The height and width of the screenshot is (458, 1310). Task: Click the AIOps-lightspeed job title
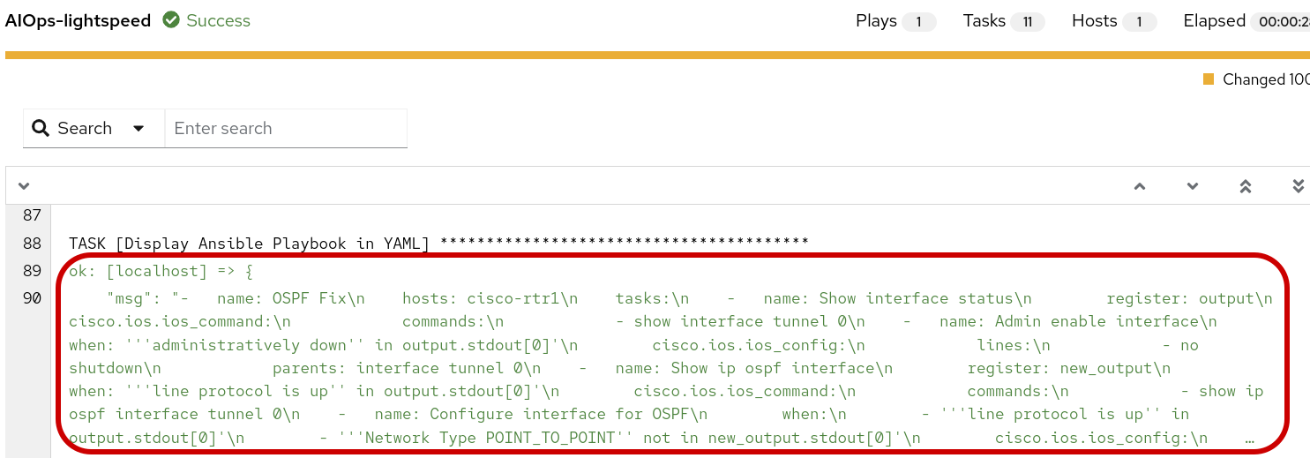point(78,20)
